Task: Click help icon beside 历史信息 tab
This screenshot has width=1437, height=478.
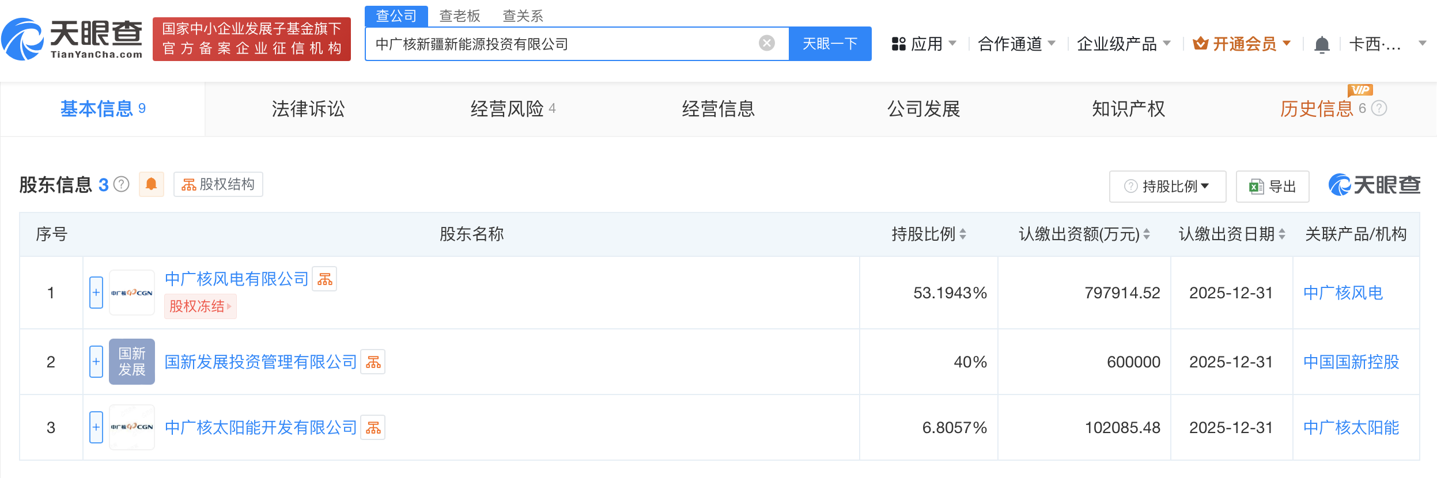Action: click(x=1379, y=108)
